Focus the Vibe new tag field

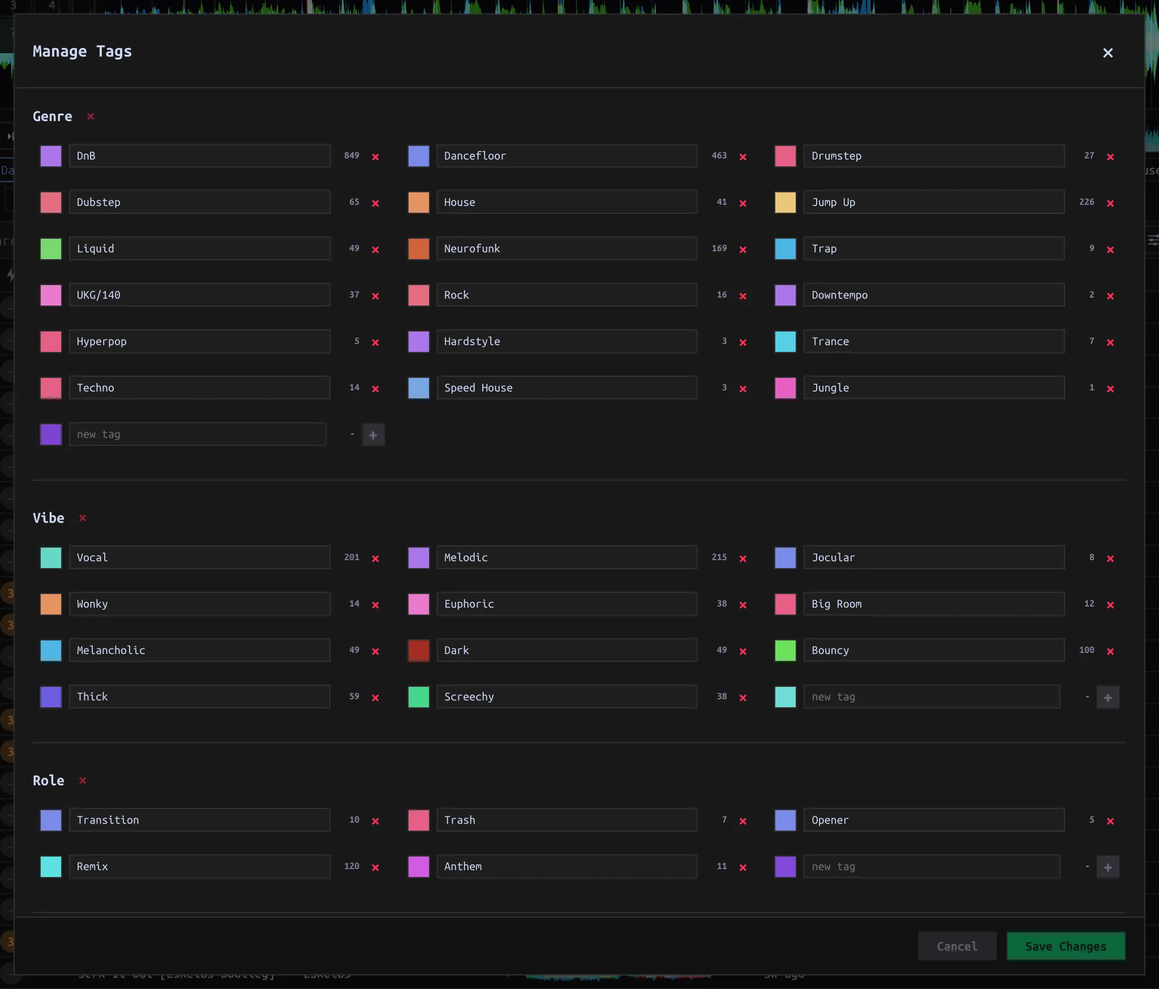tap(932, 697)
